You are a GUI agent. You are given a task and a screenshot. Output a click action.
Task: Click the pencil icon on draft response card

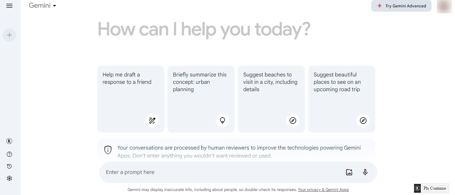pos(152,121)
